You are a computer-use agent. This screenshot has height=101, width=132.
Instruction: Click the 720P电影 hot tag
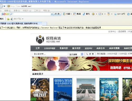122,54
